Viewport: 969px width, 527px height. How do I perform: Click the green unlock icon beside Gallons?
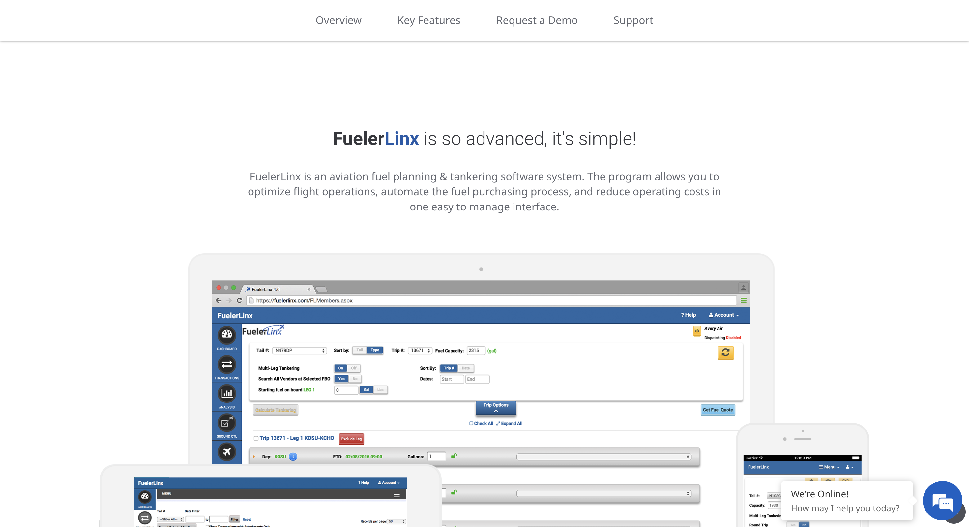(454, 456)
